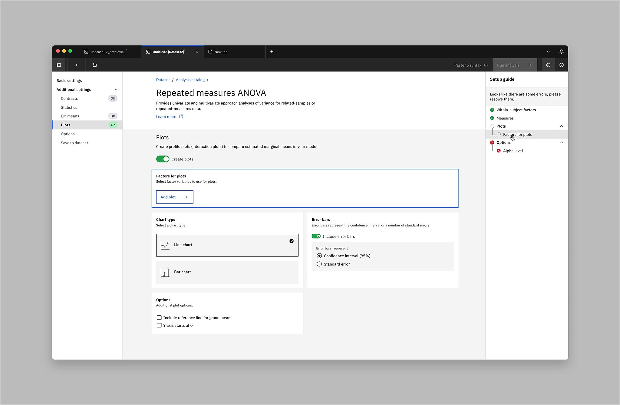Switch to usecase02_employe tab
Image resolution: width=620 pixels, height=405 pixels.
coord(108,52)
